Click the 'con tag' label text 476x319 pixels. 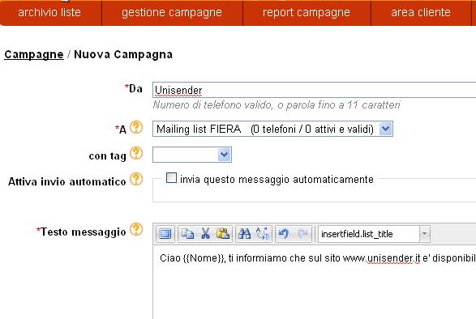[x=108, y=156]
